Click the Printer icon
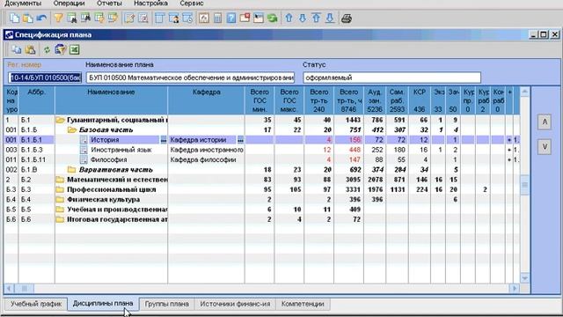563x317 pixels. (347, 18)
